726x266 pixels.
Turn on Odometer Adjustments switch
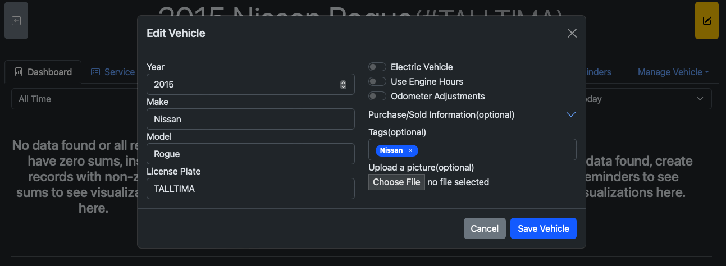click(377, 96)
